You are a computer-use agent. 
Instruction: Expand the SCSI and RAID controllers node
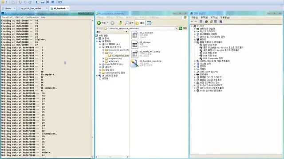(x=195, y=91)
